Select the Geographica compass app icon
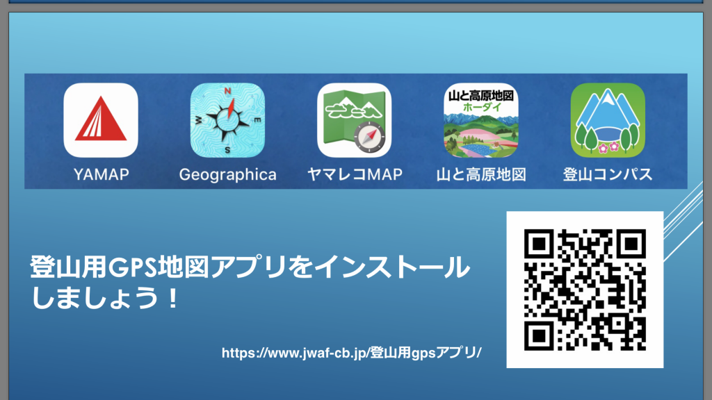Viewport: 712px width, 400px height. point(227,120)
